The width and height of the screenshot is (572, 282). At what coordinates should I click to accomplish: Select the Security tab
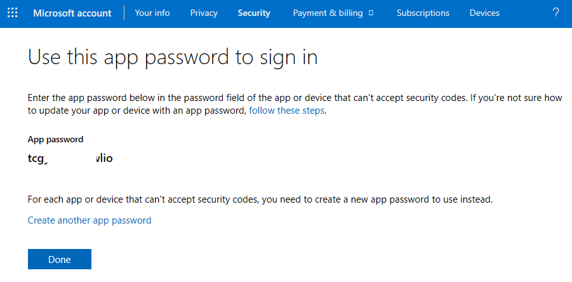[254, 13]
